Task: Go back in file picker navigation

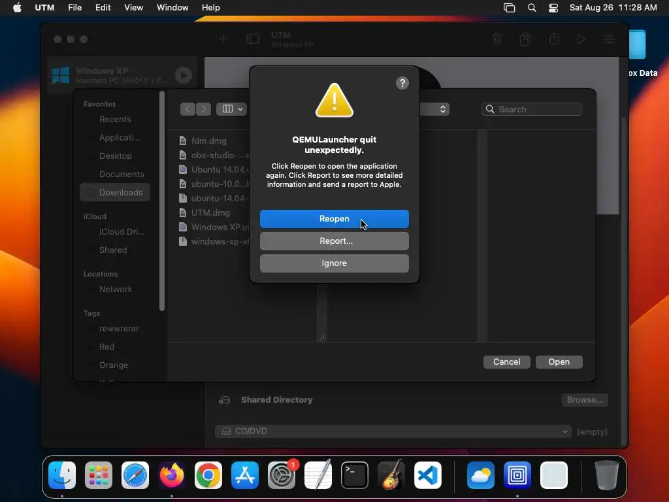Action: pos(188,109)
